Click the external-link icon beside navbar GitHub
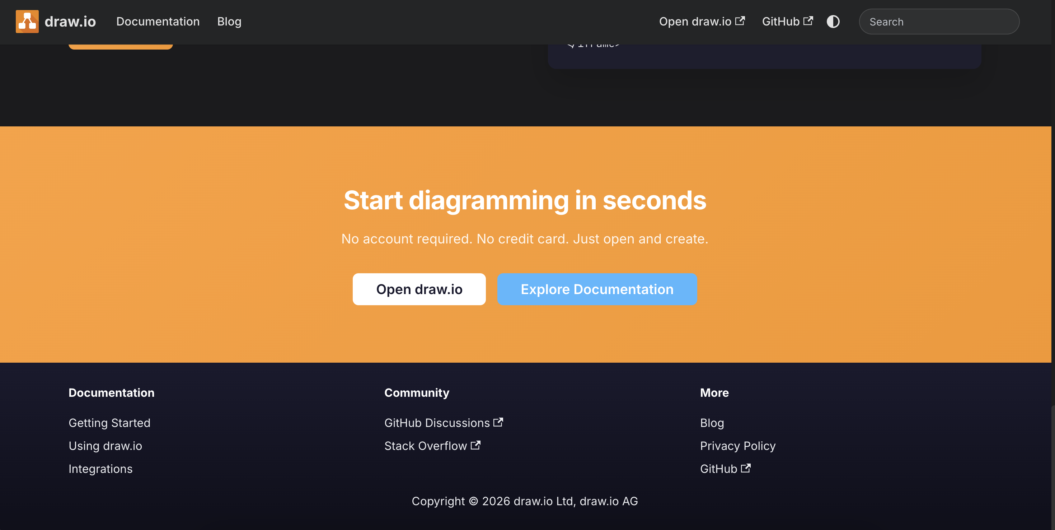The width and height of the screenshot is (1055, 530). [808, 20]
